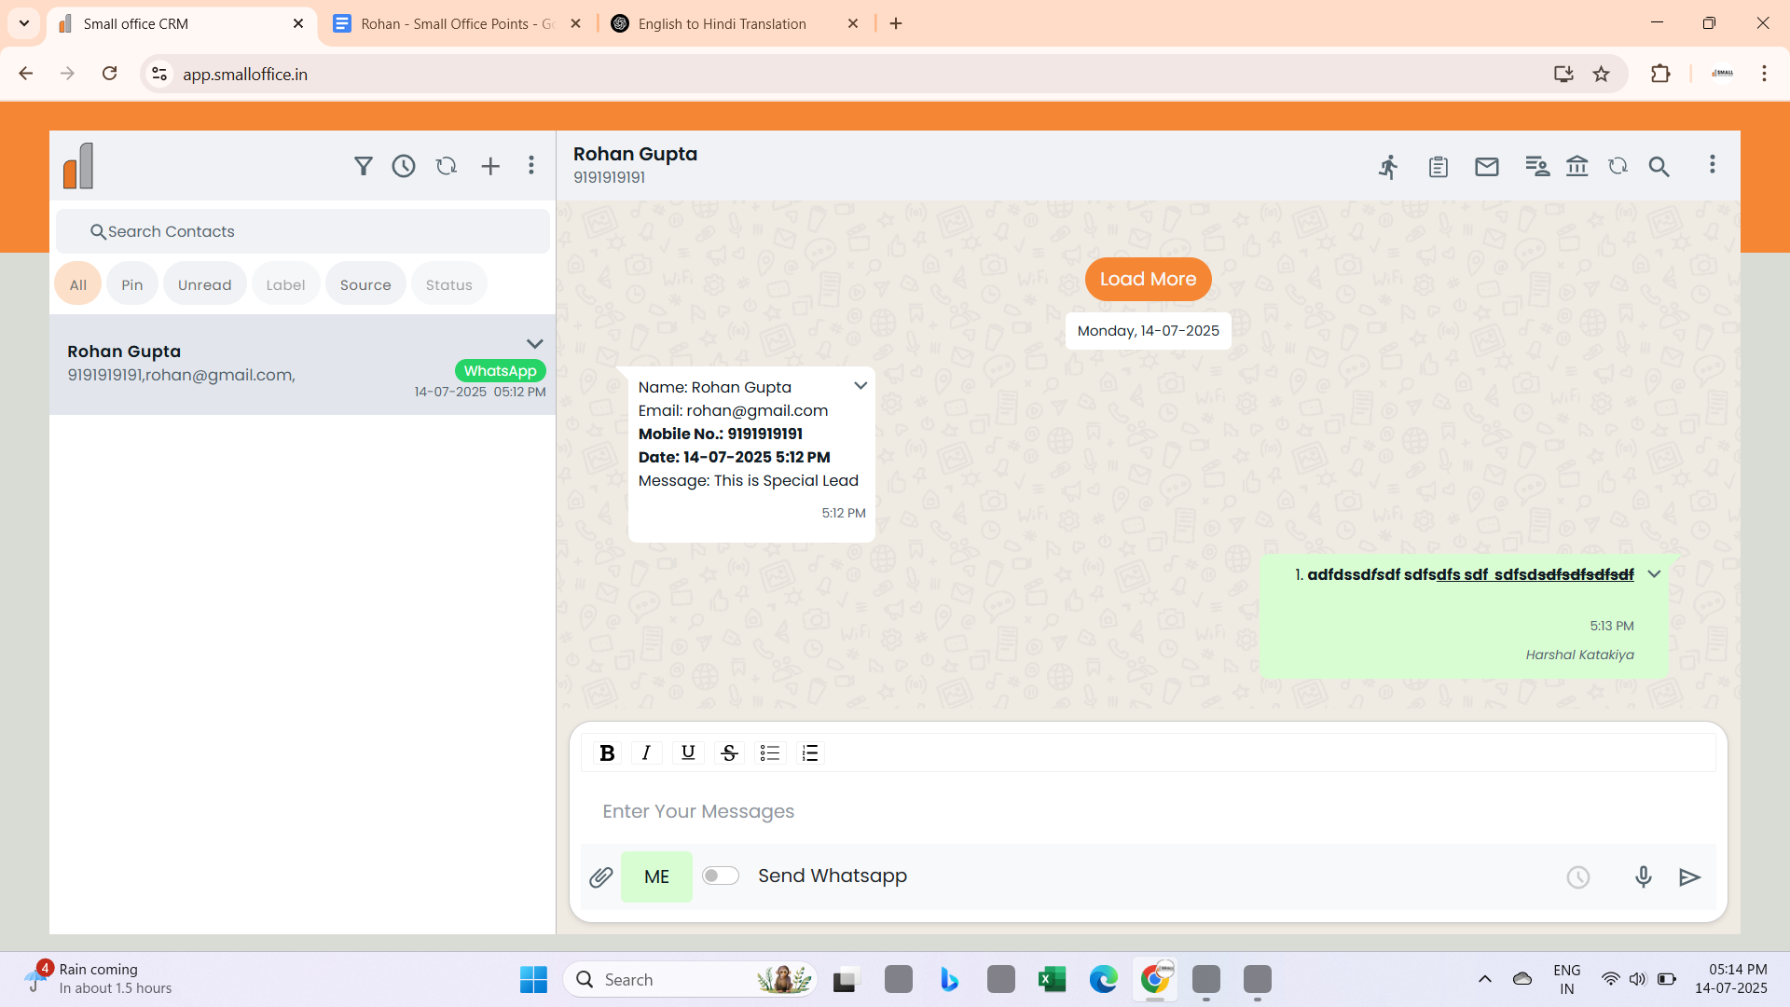Click the bank building icon in chat header
1790x1007 pixels.
(1577, 166)
